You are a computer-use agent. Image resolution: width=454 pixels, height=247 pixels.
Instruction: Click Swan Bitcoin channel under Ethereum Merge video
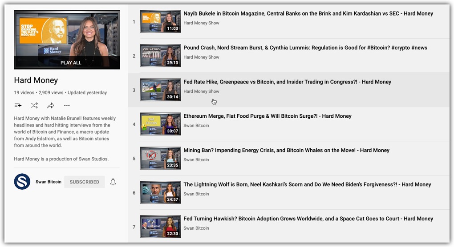(x=196, y=125)
